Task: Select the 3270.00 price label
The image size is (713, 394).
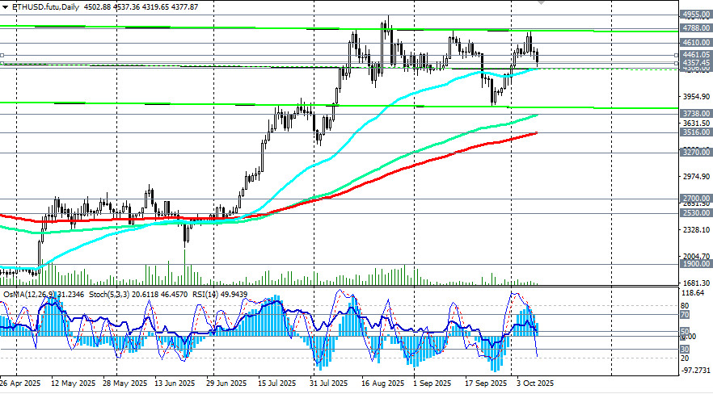Action: pyautogui.click(x=695, y=152)
